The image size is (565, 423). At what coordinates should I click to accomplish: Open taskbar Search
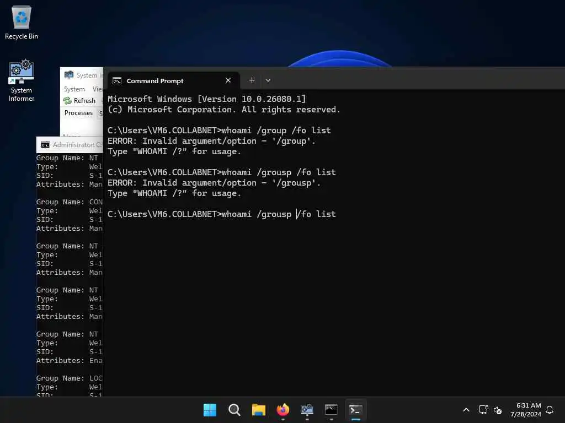234,410
